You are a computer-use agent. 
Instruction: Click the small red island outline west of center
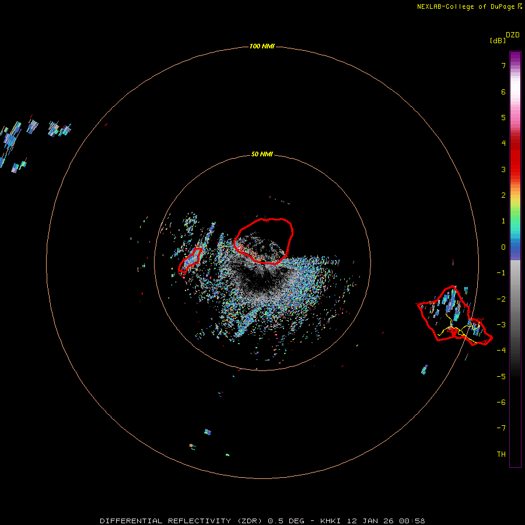pos(190,260)
